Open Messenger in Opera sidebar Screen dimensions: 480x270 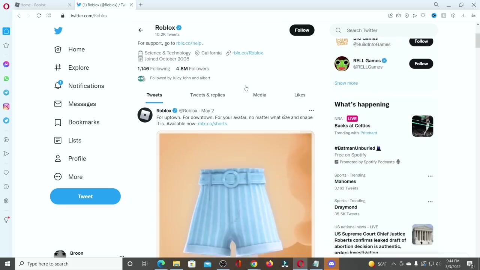pos(6,64)
